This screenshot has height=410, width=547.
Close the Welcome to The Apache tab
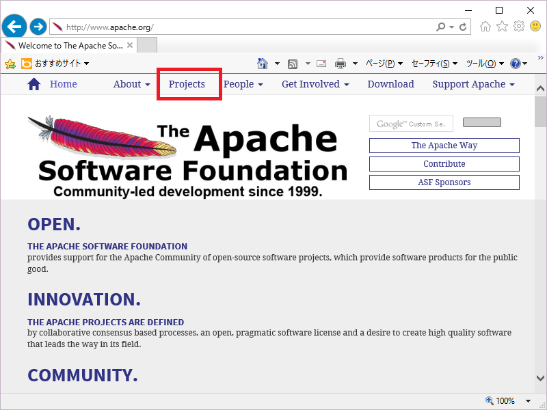pos(130,45)
